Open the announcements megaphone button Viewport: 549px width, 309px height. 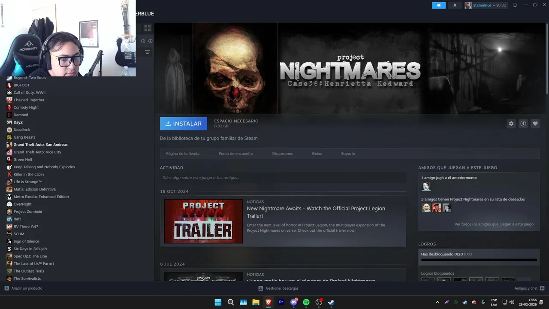[x=439, y=5]
